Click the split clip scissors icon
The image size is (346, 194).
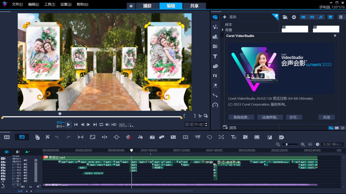tap(200, 116)
